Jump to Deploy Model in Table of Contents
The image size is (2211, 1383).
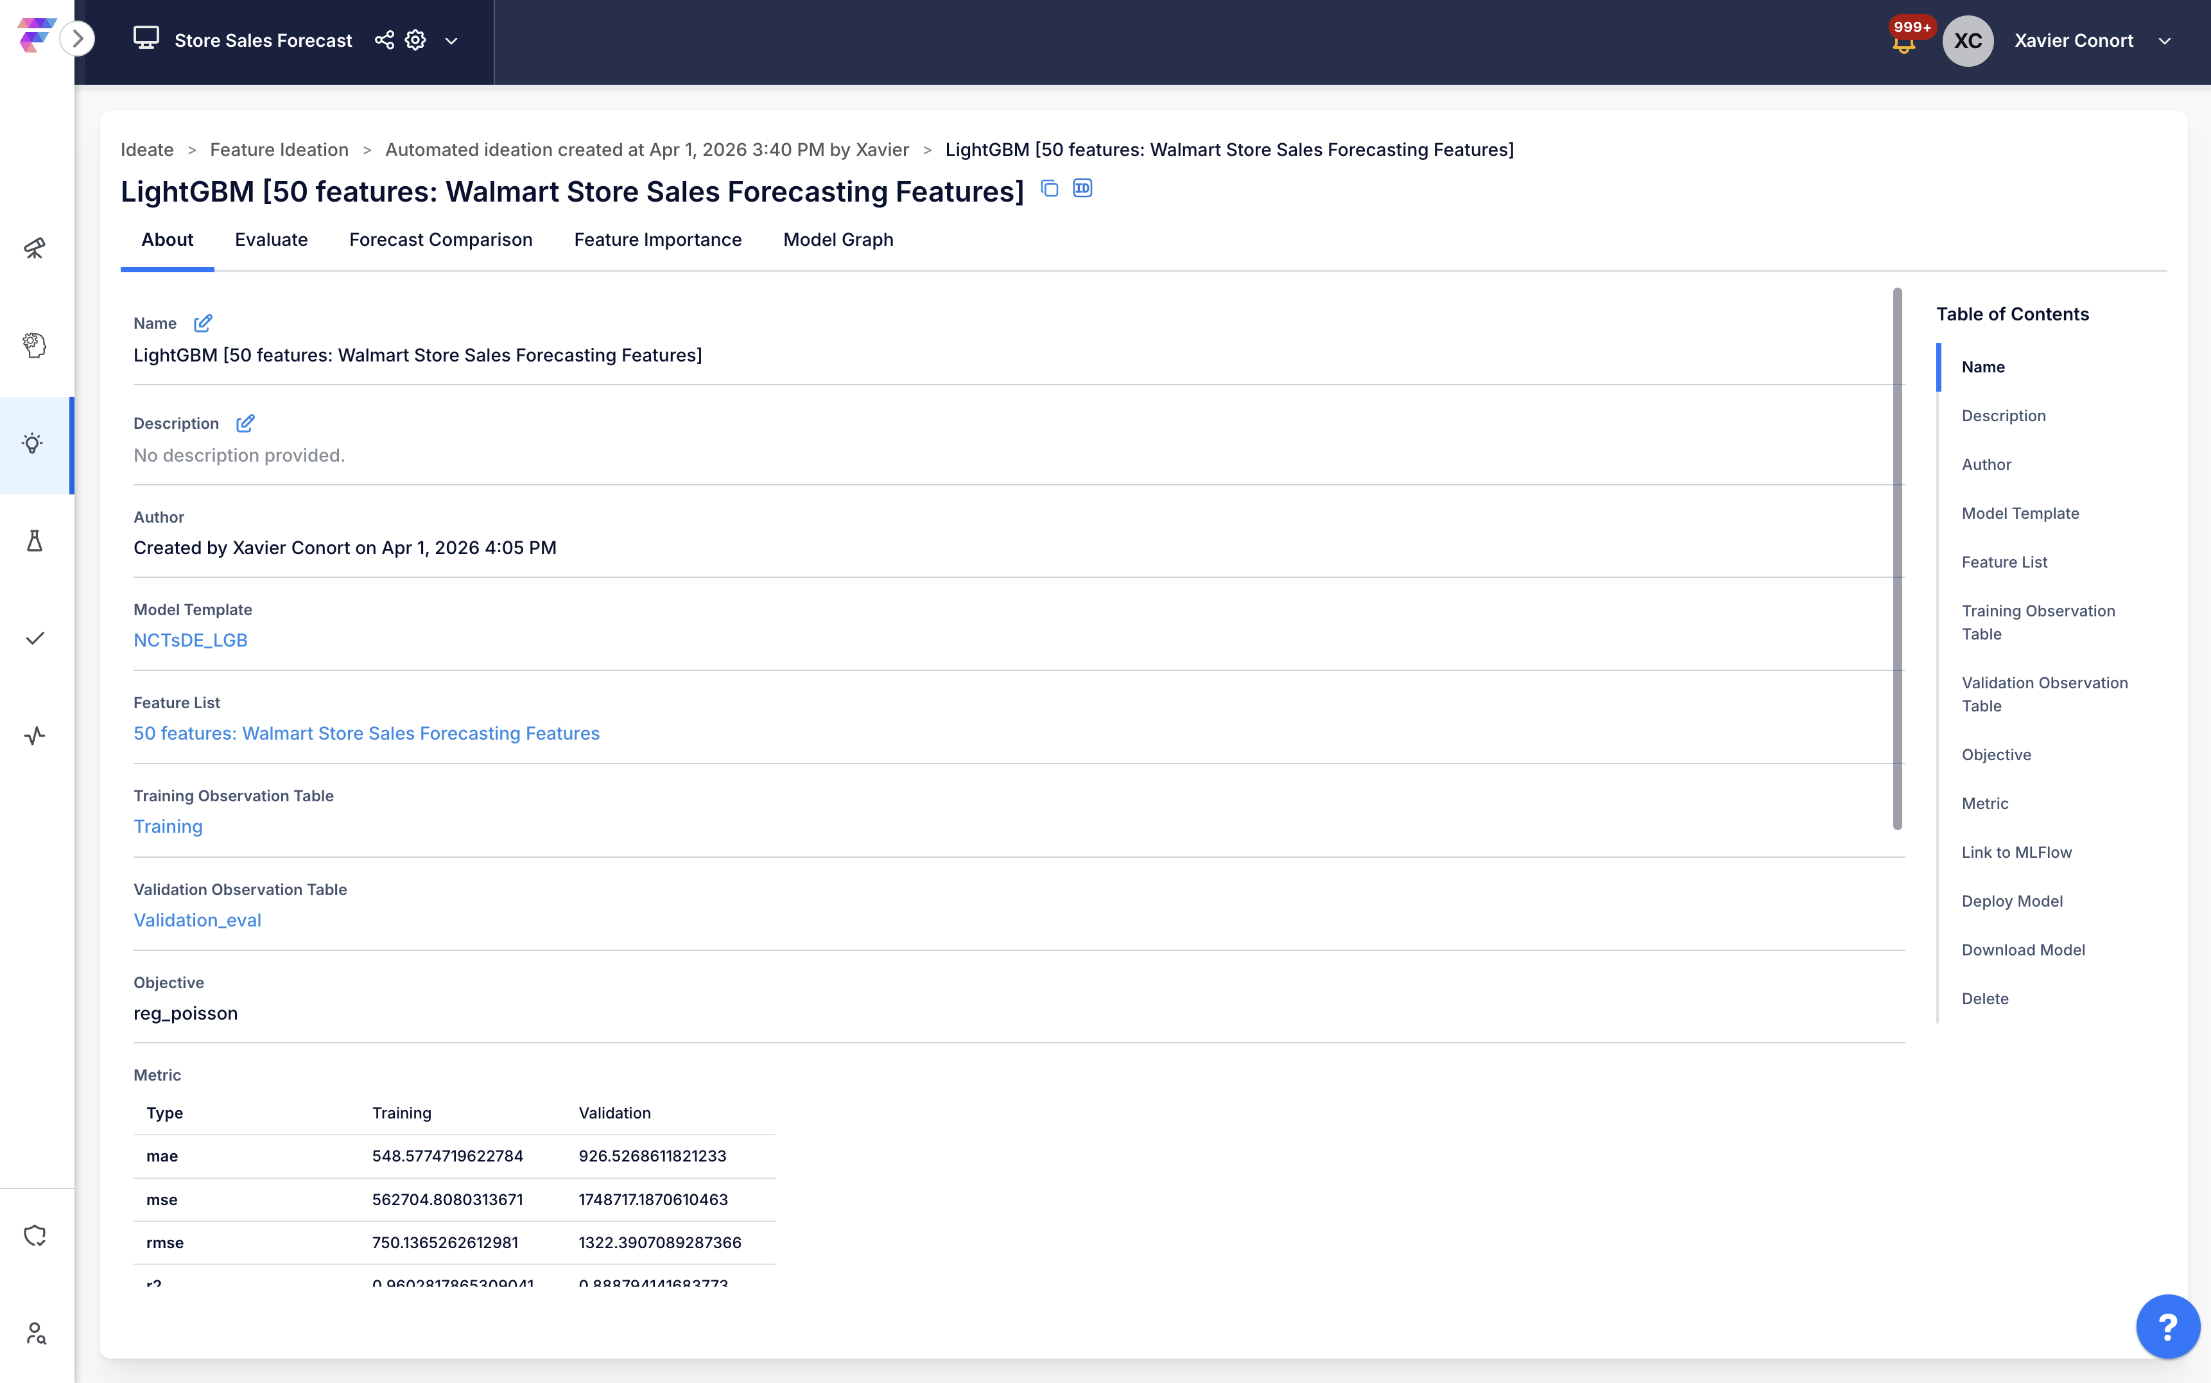click(2011, 901)
